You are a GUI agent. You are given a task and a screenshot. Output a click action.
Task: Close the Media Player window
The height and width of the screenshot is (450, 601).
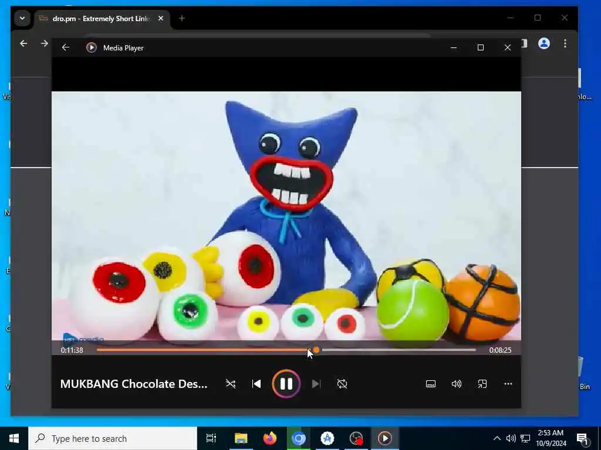508,47
